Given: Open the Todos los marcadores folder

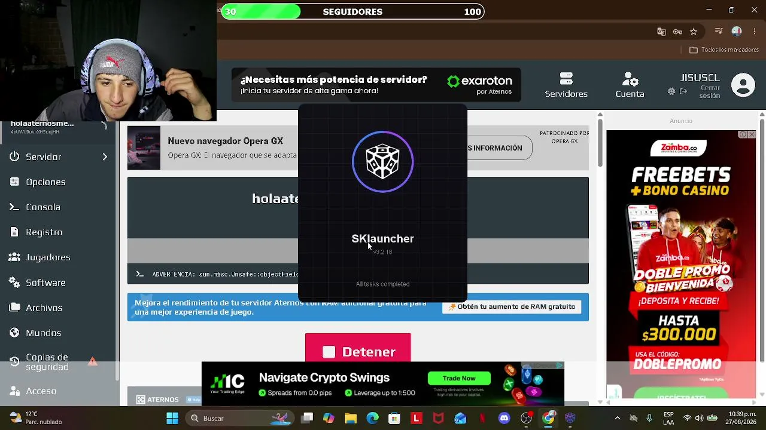Looking at the screenshot, I should [x=724, y=50].
